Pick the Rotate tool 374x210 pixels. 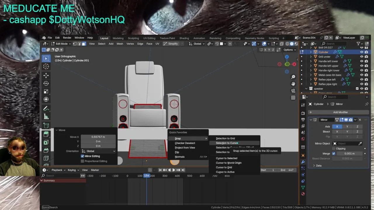tap(46, 83)
